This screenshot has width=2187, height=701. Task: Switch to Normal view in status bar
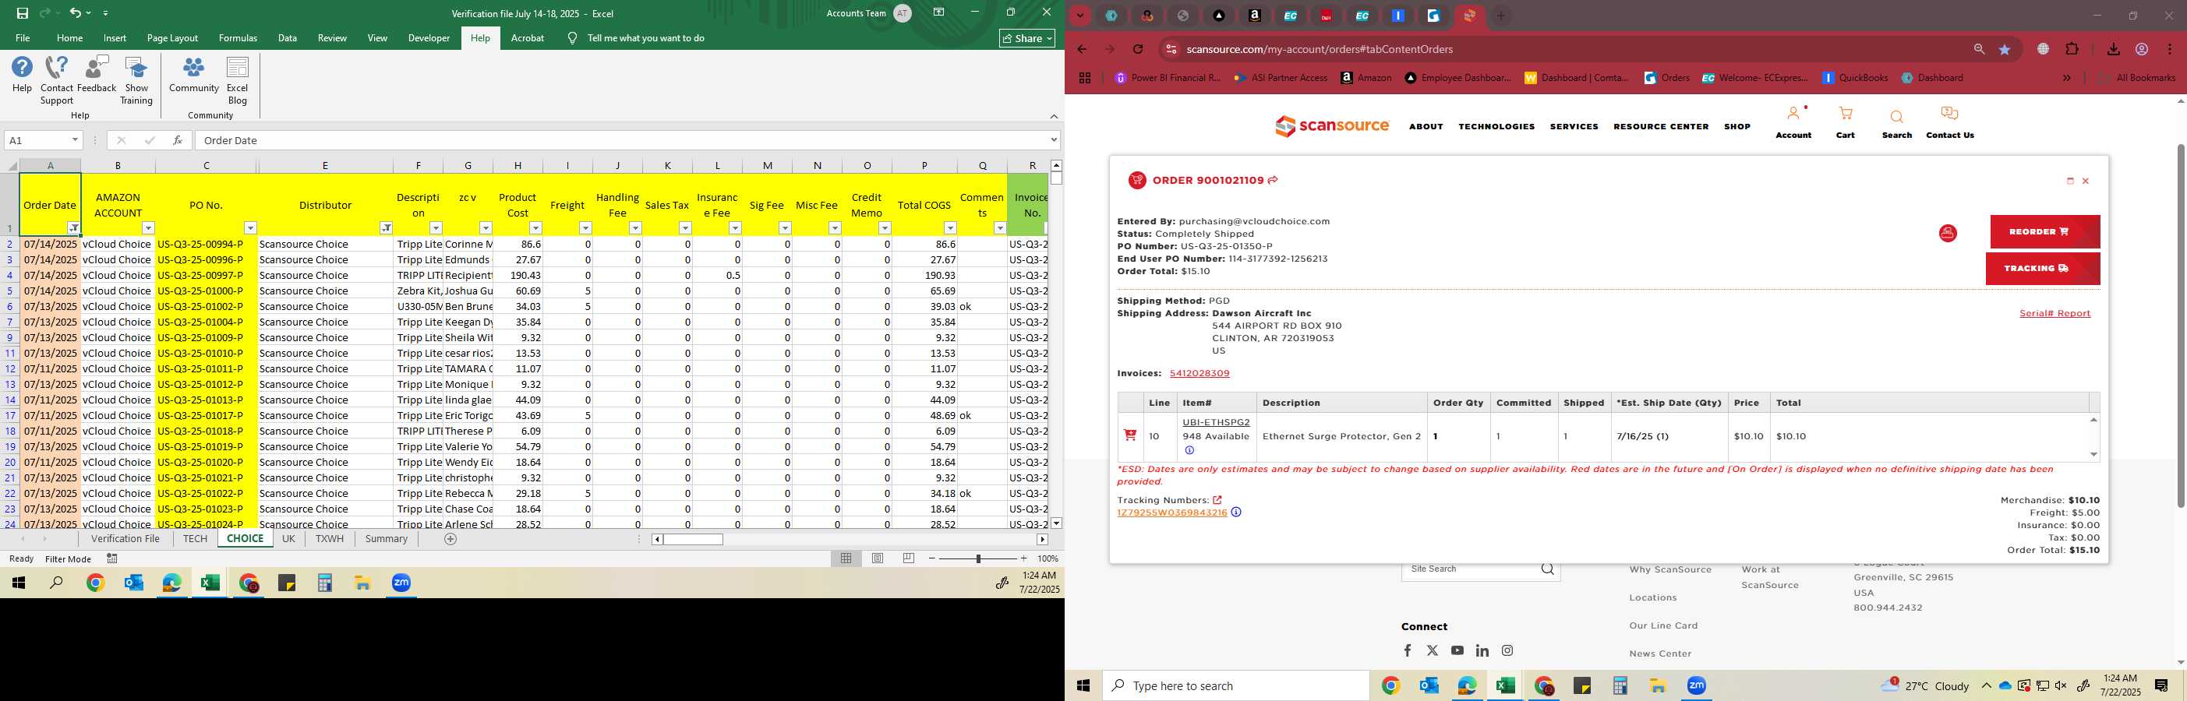point(846,558)
